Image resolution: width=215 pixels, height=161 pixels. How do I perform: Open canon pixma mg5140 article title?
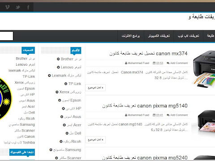pos(145,106)
